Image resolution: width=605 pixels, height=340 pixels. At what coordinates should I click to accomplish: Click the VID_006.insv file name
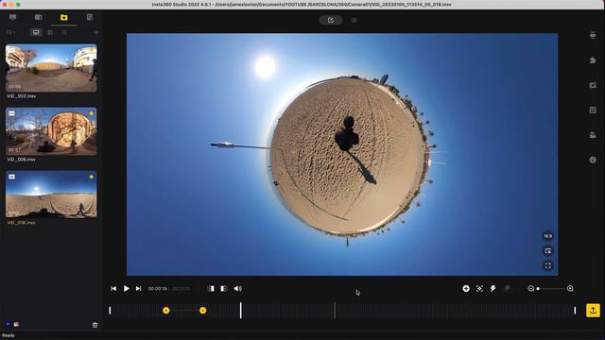[x=22, y=160]
